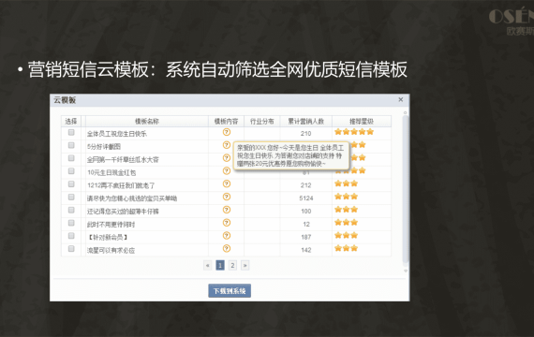Tick checkbox for 此时不用更待何时 template
The width and height of the screenshot is (534, 337).
coord(71,223)
